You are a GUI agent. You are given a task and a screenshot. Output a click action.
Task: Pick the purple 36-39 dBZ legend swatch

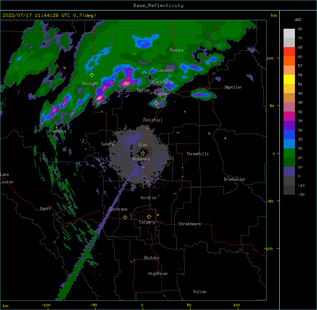289,126
